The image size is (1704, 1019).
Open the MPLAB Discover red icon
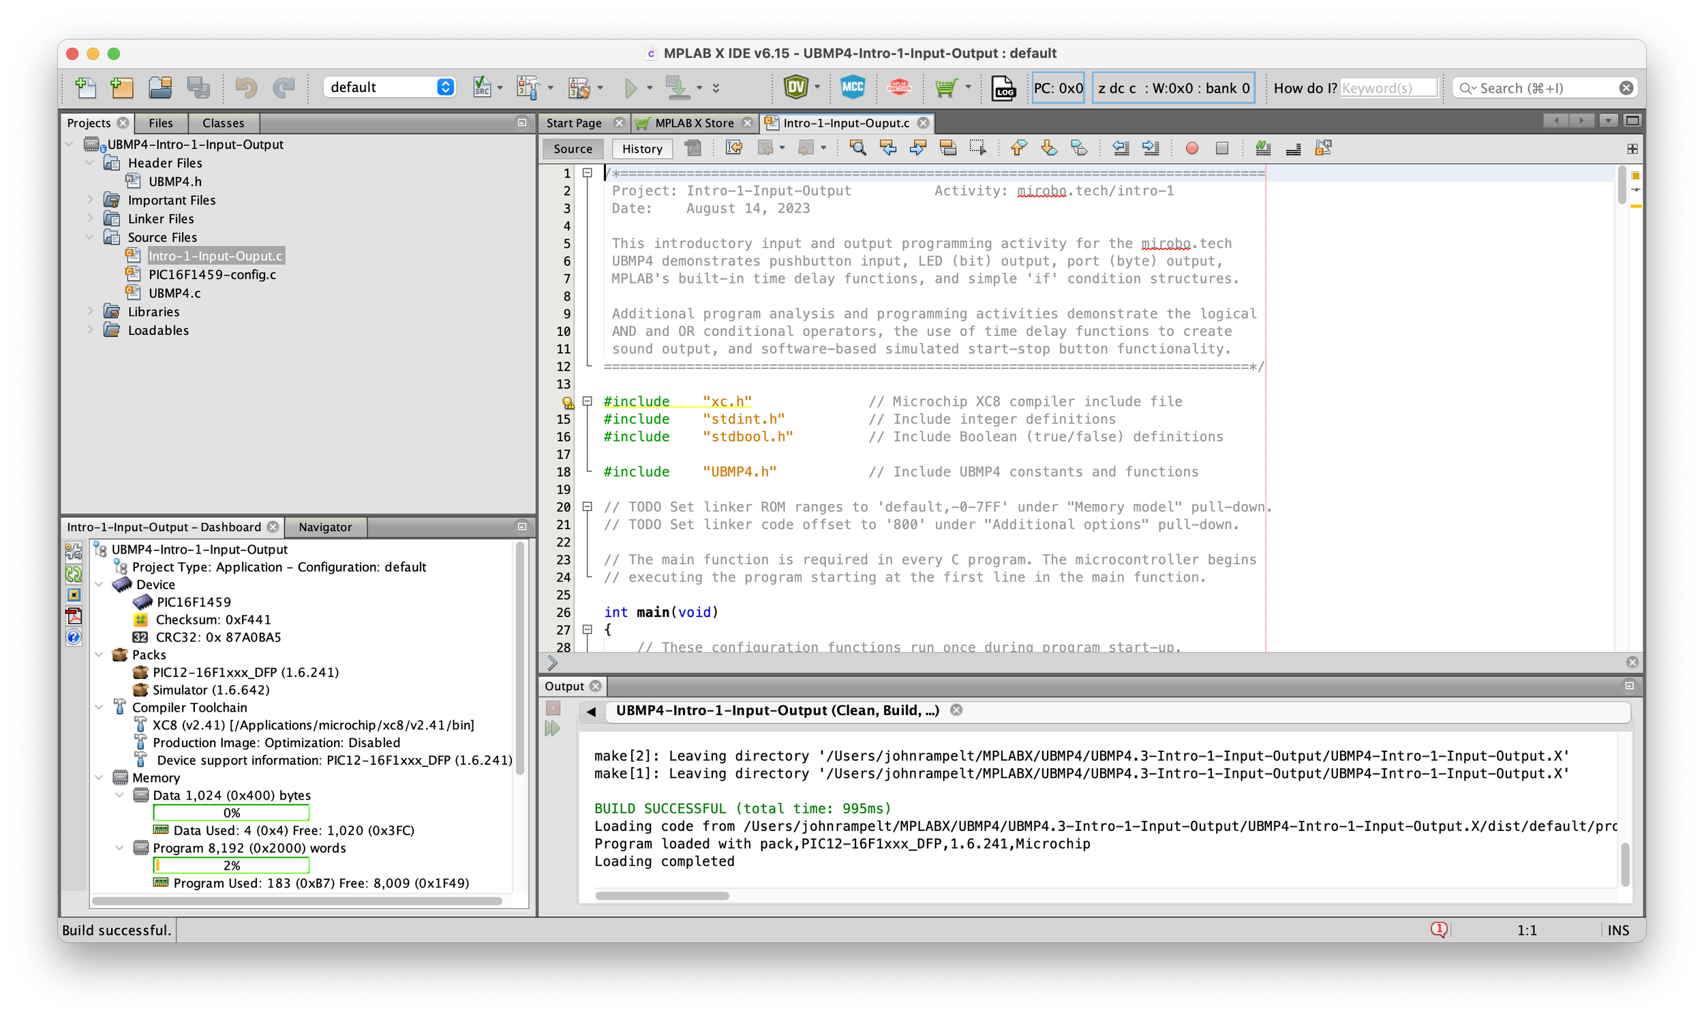899,87
